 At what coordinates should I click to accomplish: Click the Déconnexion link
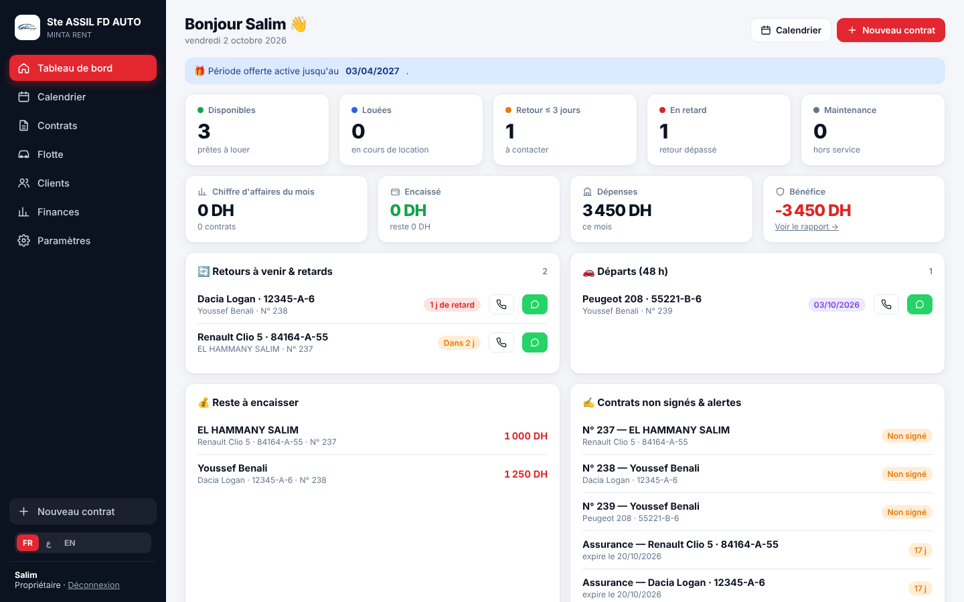point(94,585)
